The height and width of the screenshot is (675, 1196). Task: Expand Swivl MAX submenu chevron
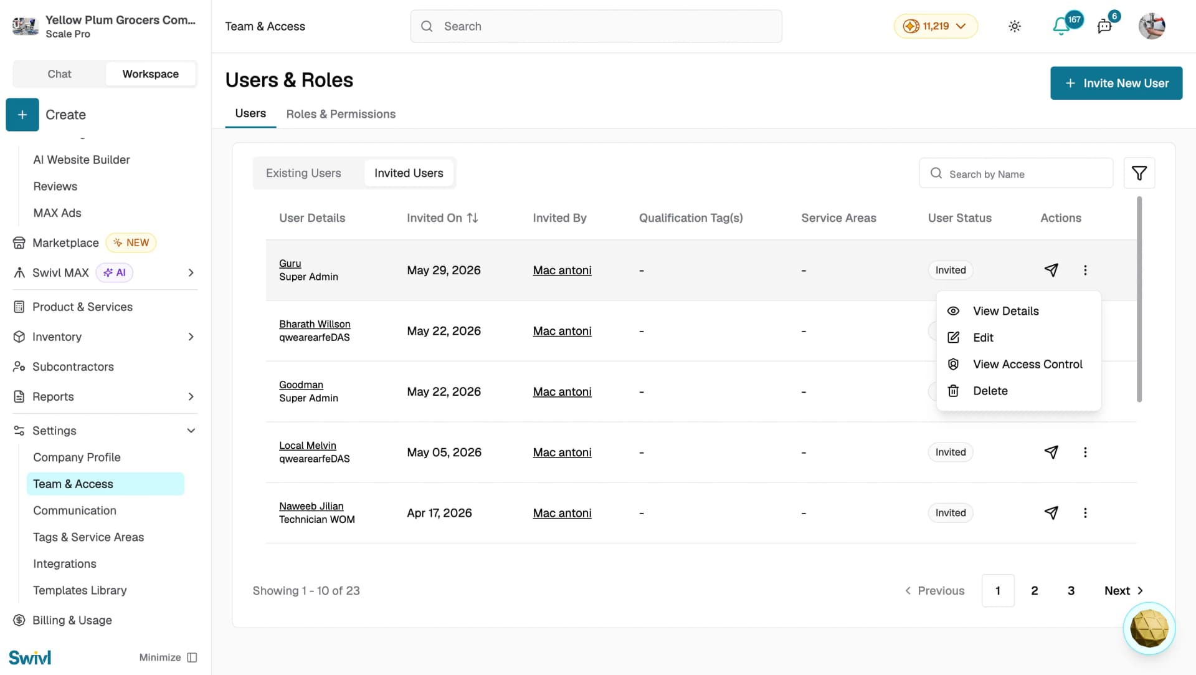pyautogui.click(x=191, y=273)
